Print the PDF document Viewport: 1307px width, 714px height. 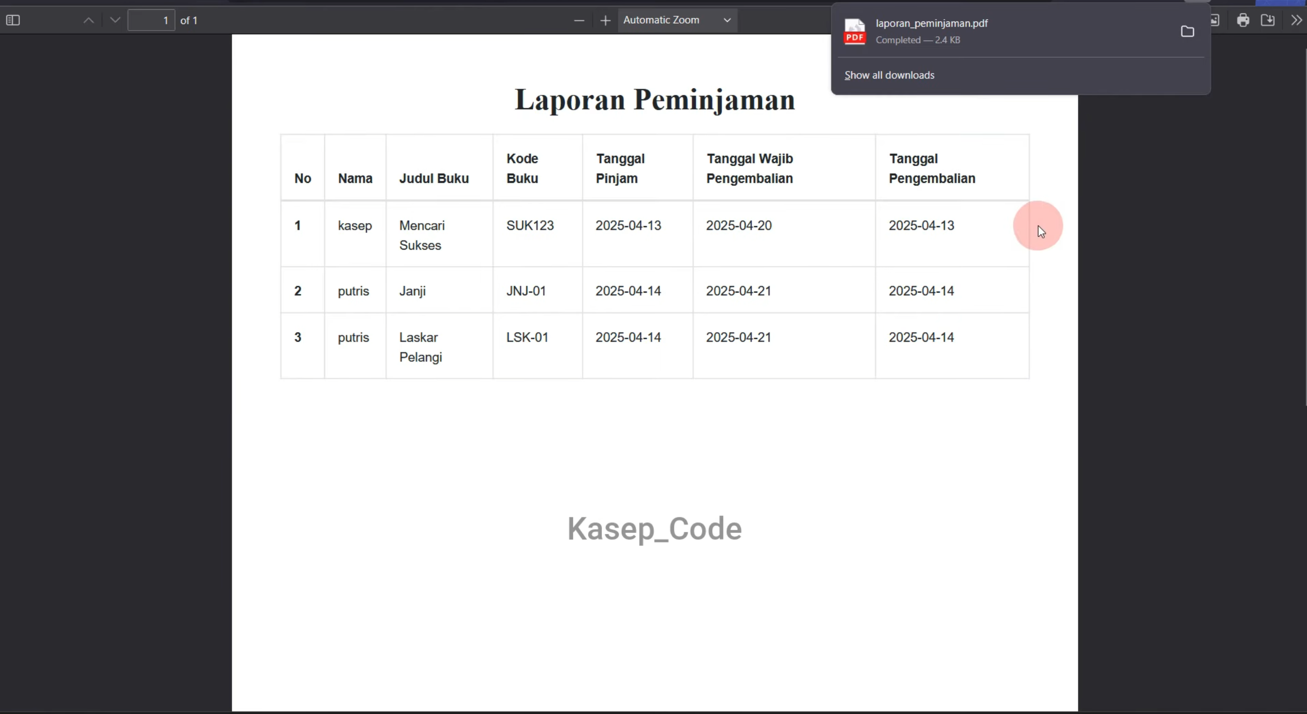tap(1243, 20)
